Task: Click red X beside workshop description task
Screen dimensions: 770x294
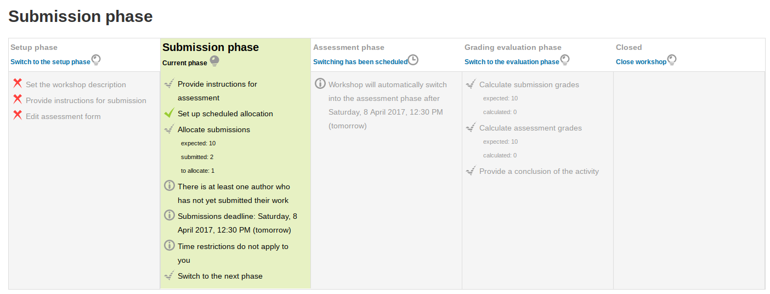Action: tap(18, 83)
